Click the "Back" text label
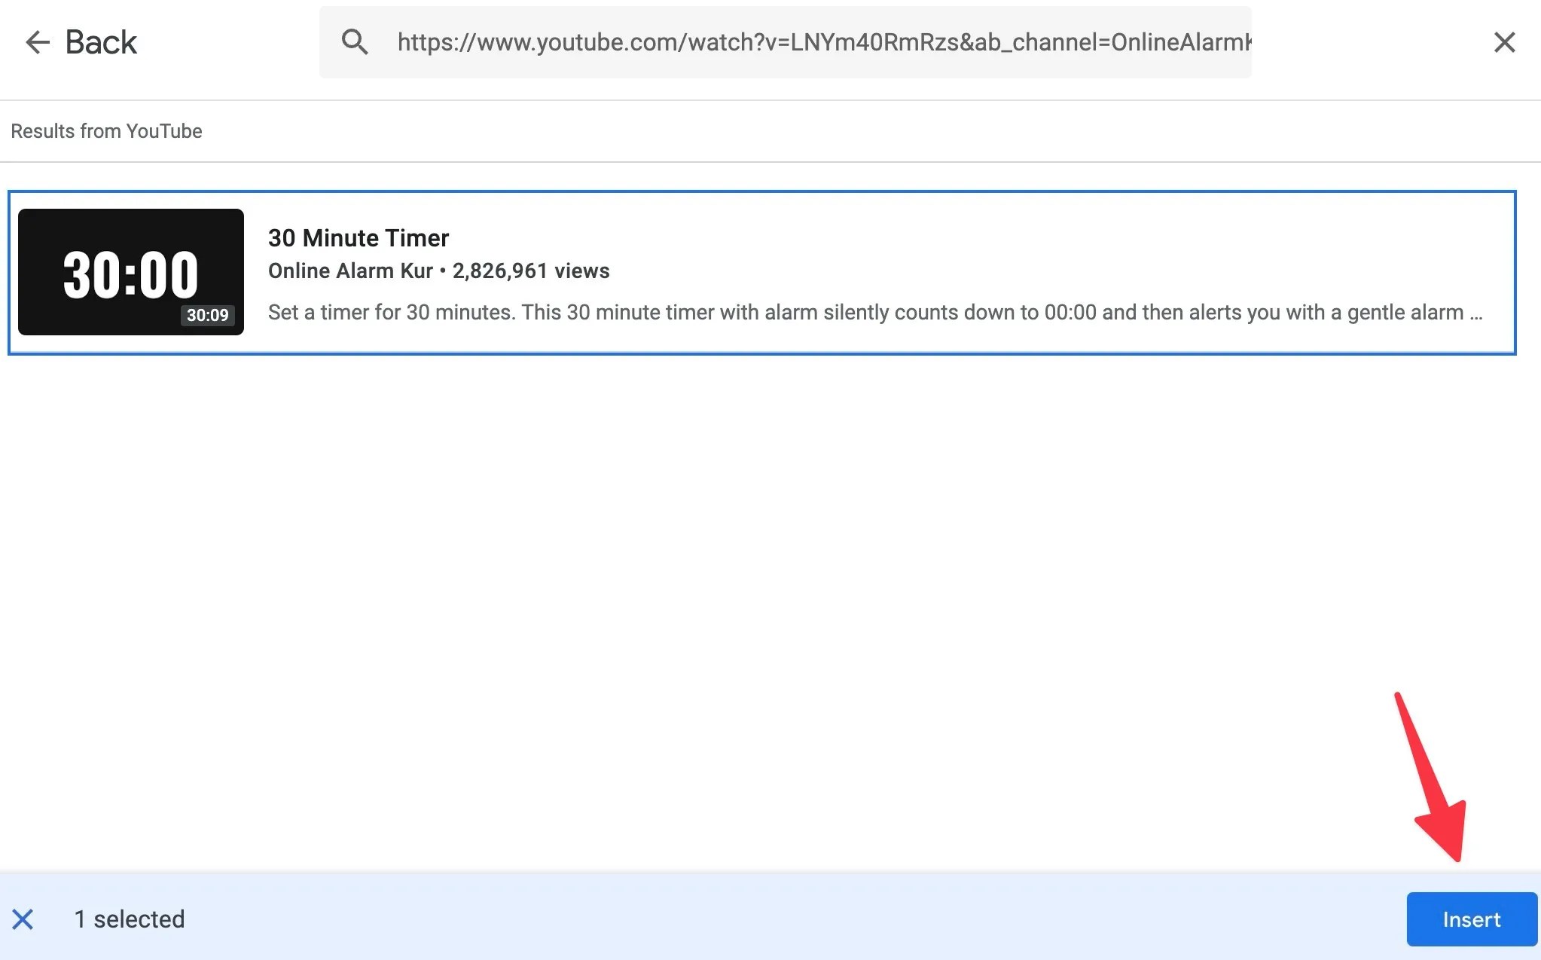 tap(100, 41)
